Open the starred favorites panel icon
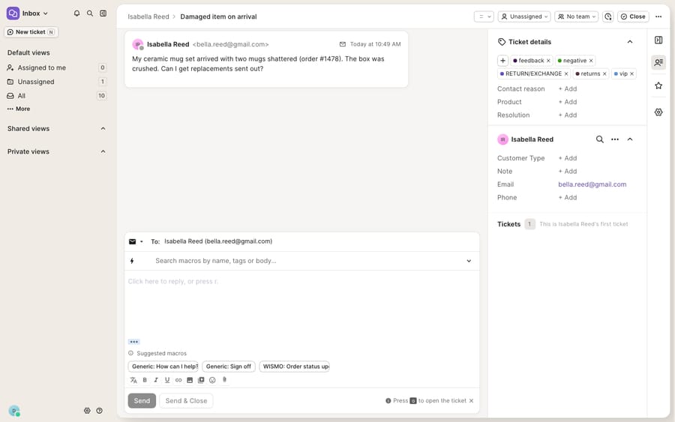 coord(658,85)
